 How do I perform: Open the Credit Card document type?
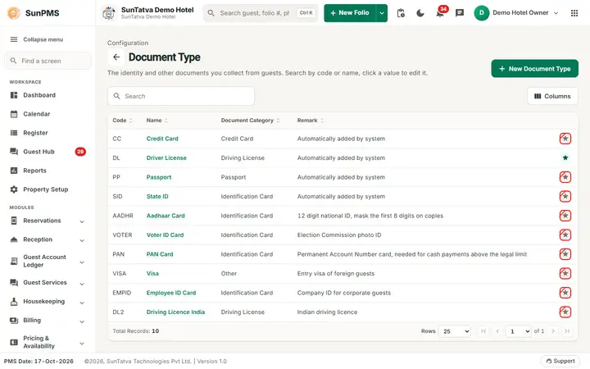162,139
